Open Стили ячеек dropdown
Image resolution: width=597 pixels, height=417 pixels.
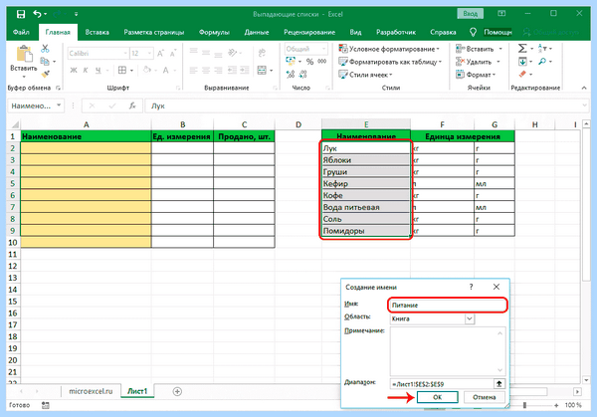(x=365, y=75)
